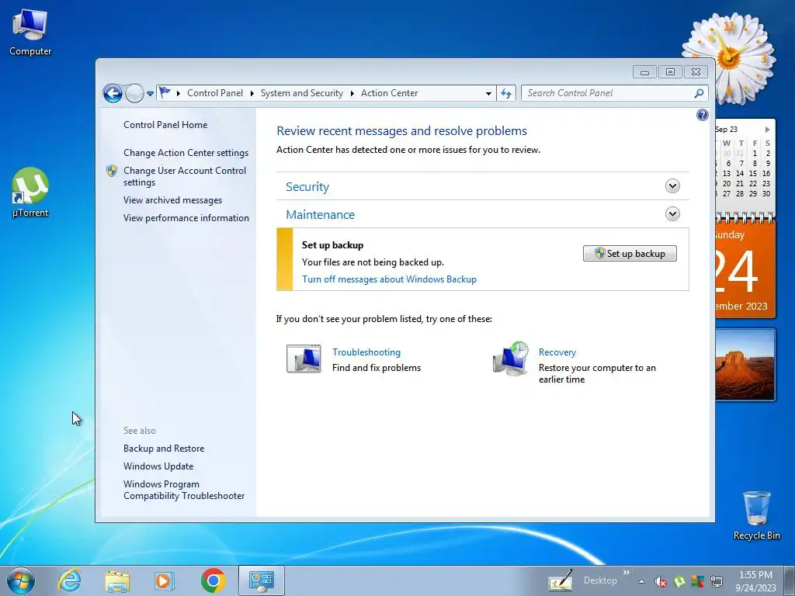Refresh the Action Center page
Viewport: 795px width, 596px height.
pyautogui.click(x=506, y=93)
